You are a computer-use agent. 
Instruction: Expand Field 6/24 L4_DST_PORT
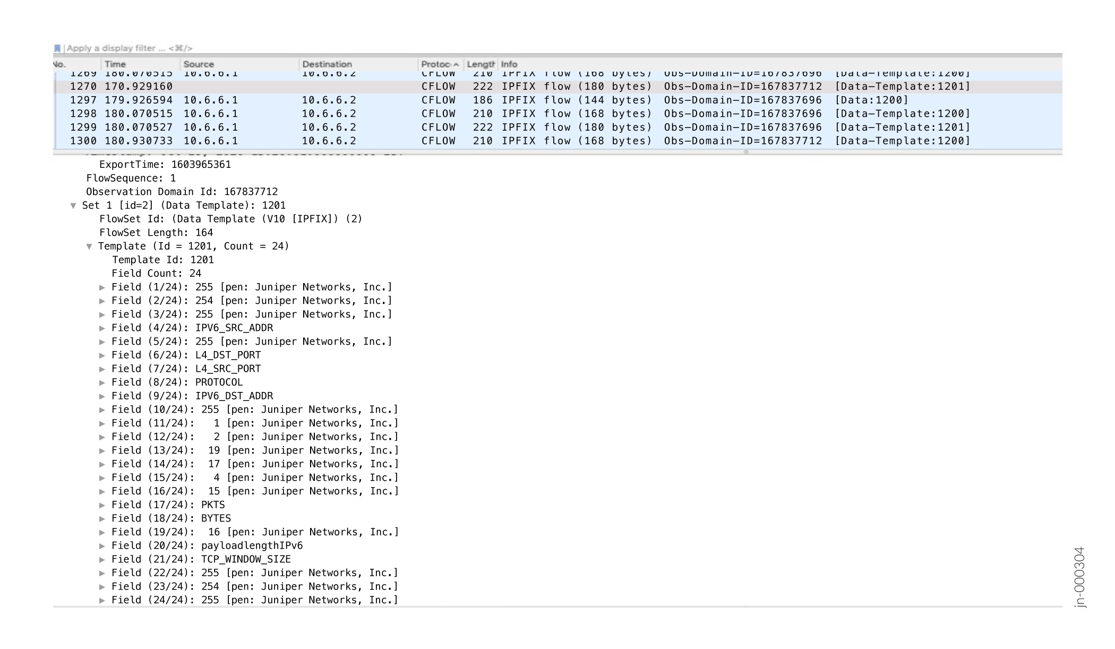[x=102, y=355]
